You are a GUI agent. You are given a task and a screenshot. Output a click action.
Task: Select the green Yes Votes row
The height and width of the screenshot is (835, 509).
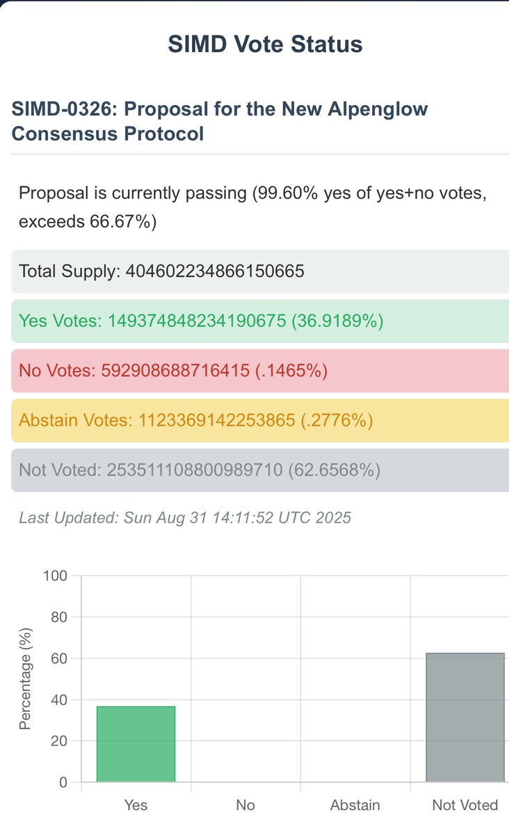[260, 321]
